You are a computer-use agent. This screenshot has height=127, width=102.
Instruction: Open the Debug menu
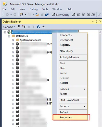[x=34, y=9]
